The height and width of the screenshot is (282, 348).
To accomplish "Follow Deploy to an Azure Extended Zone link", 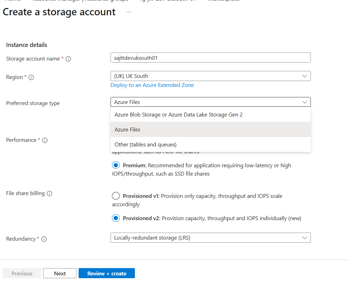I will pos(152,85).
